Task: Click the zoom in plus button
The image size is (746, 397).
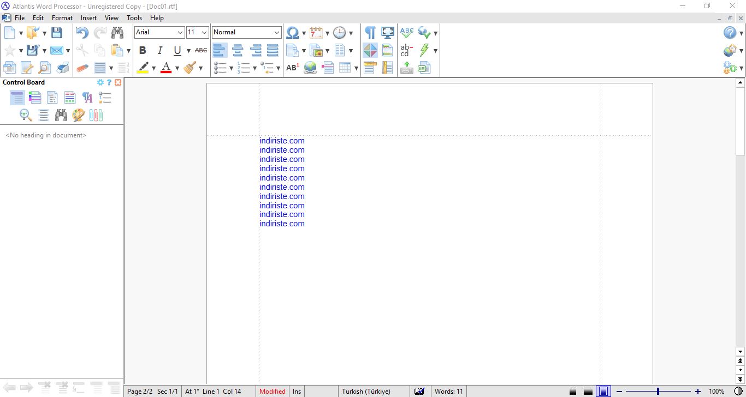Action: click(x=697, y=391)
